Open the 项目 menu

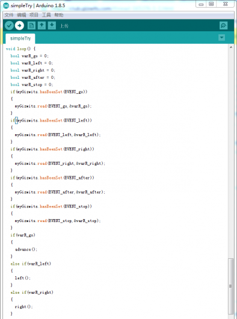coord(34,15)
